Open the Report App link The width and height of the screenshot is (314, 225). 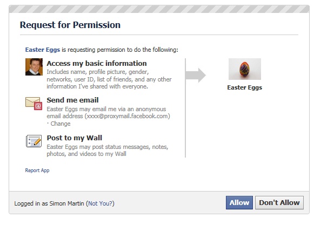tap(37, 171)
